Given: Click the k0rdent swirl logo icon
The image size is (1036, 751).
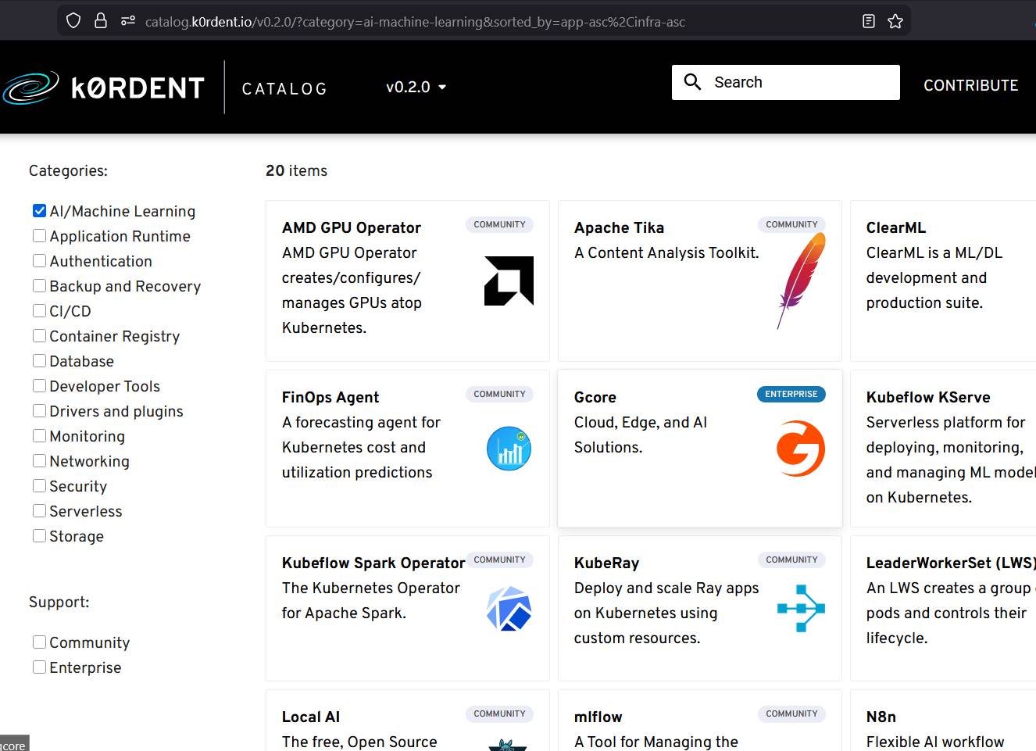Looking at the screenshot, I should coord(30,88).
